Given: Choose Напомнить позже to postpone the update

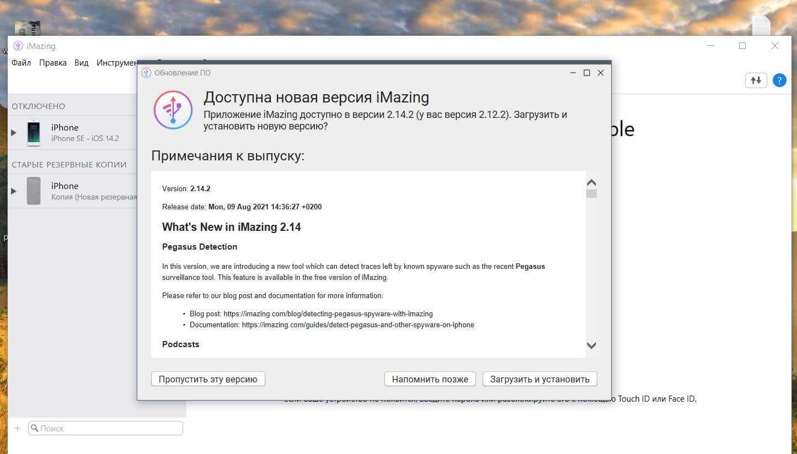Looking at the screenshot, I should click(430, 379).
